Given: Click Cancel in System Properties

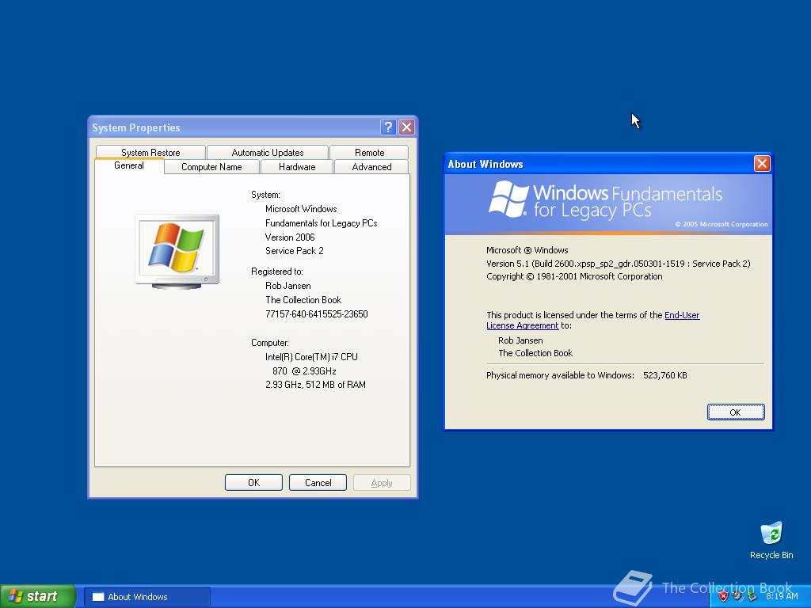Looking at the screenshot, I should pos(318,482).
